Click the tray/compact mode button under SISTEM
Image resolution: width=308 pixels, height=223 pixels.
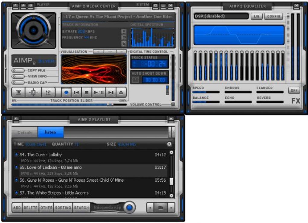click(156, 5)
